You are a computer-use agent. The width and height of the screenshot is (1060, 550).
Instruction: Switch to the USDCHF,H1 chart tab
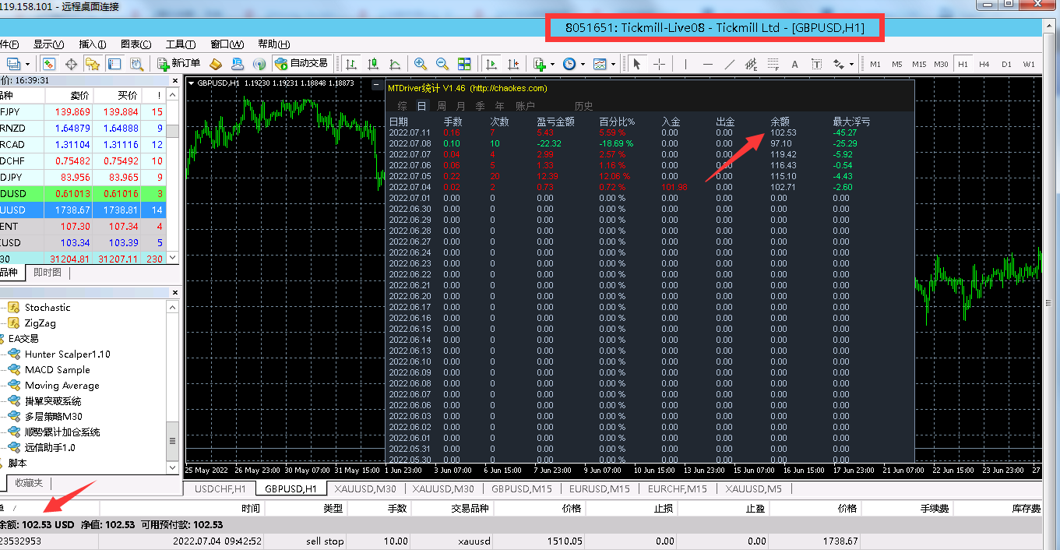(220, 488)
